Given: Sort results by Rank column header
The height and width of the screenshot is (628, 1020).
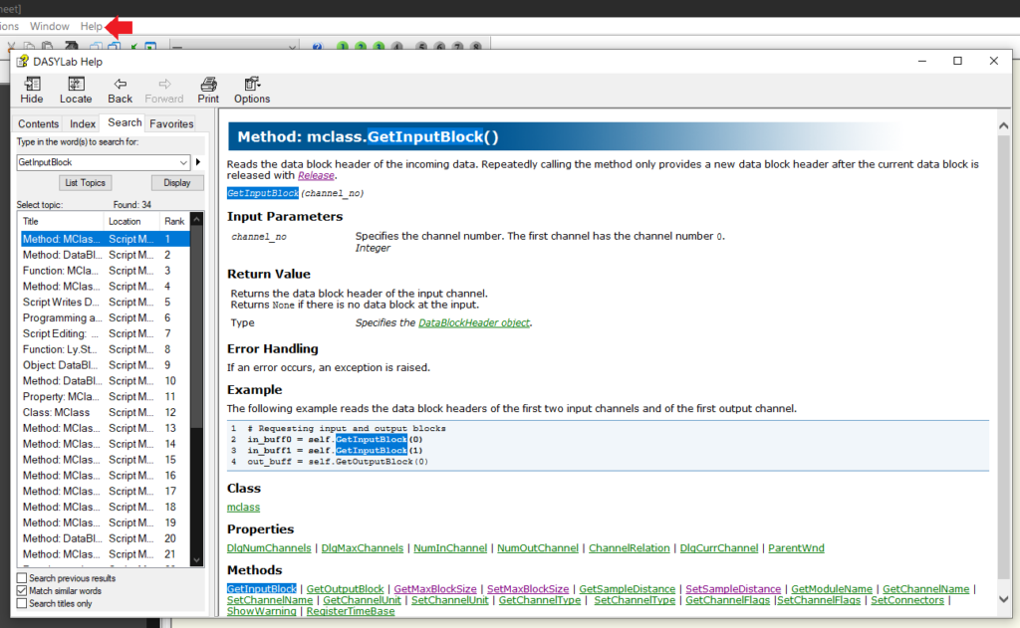Looking at the screenshot, I should tap(175, 221).
